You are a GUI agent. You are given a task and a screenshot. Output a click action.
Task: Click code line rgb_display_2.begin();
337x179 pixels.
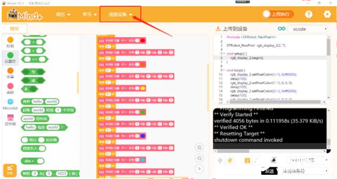(x=247, y=58)
